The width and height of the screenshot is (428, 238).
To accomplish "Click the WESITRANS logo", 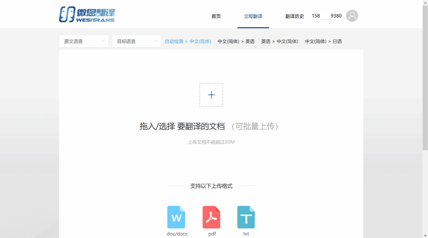I will 87,15.
